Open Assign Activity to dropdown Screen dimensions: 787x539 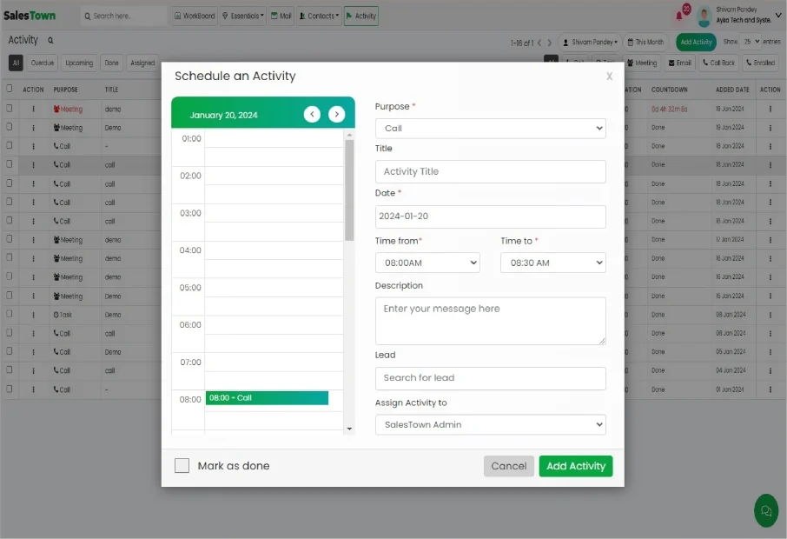[x=491, y=425]
